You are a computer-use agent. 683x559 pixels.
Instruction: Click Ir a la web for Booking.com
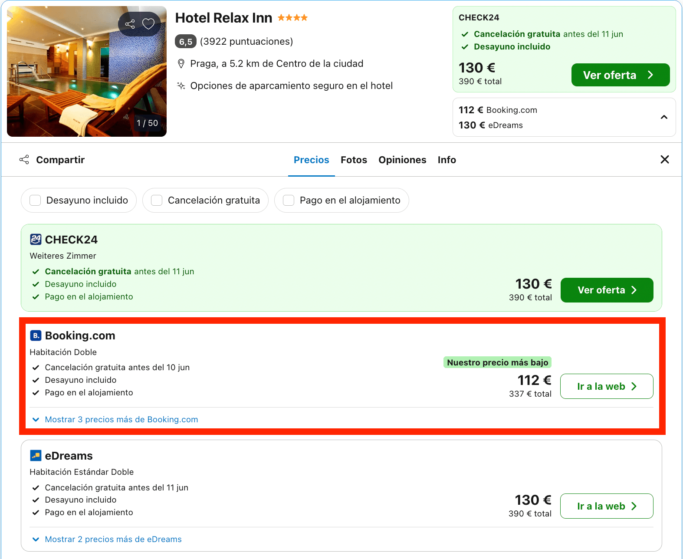point(607,386)
